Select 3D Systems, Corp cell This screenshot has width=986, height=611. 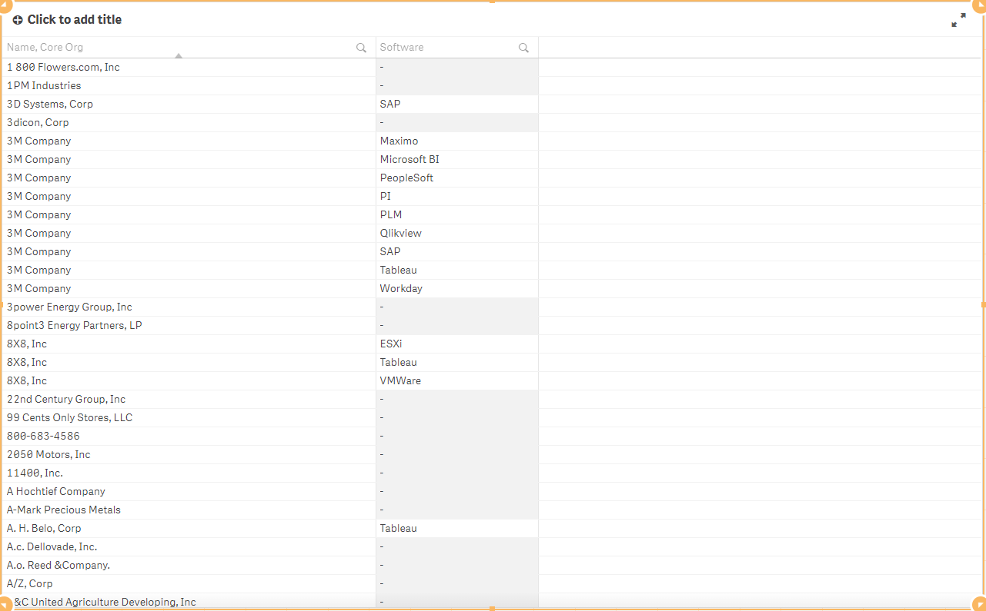[189, 104]
